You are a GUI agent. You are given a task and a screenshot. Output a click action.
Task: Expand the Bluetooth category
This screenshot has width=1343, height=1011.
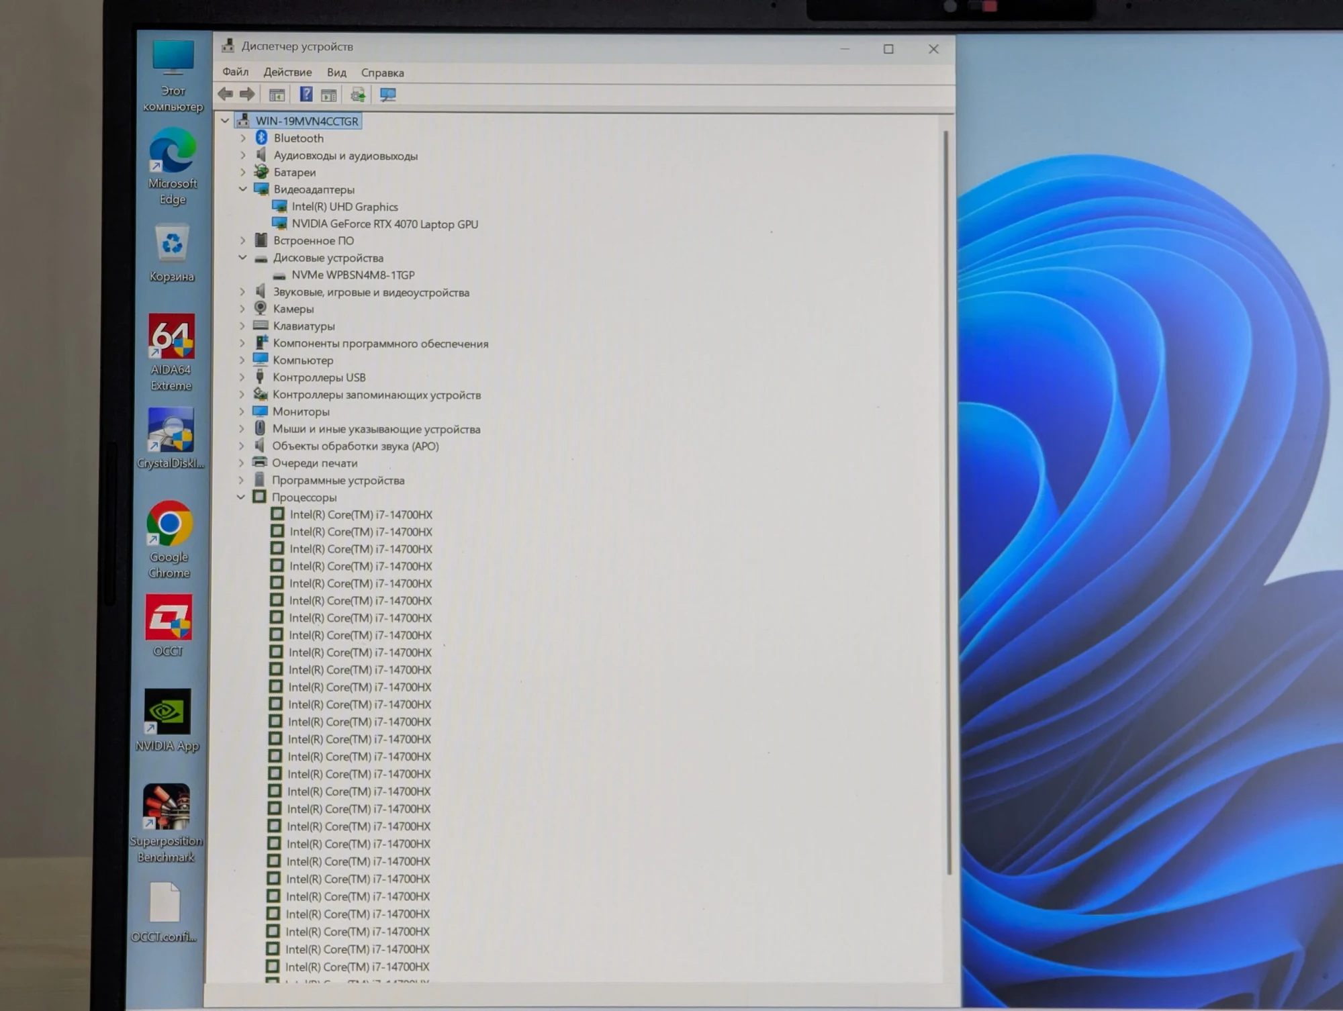coord(243,138)
